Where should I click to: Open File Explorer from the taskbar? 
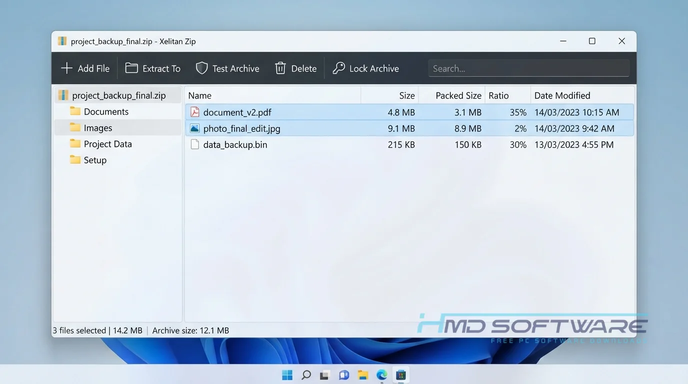click(x=363, y=374)
